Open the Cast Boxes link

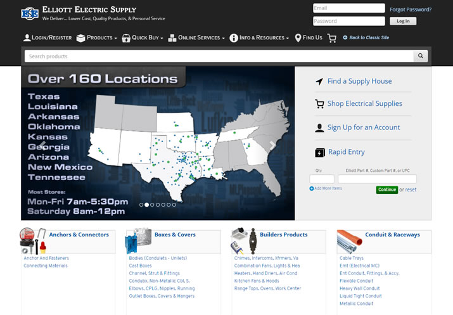point(140,266)
